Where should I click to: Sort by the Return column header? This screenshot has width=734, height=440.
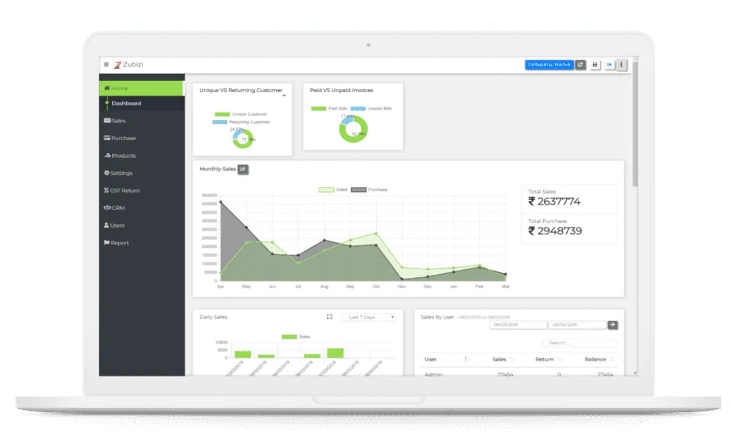548,360
